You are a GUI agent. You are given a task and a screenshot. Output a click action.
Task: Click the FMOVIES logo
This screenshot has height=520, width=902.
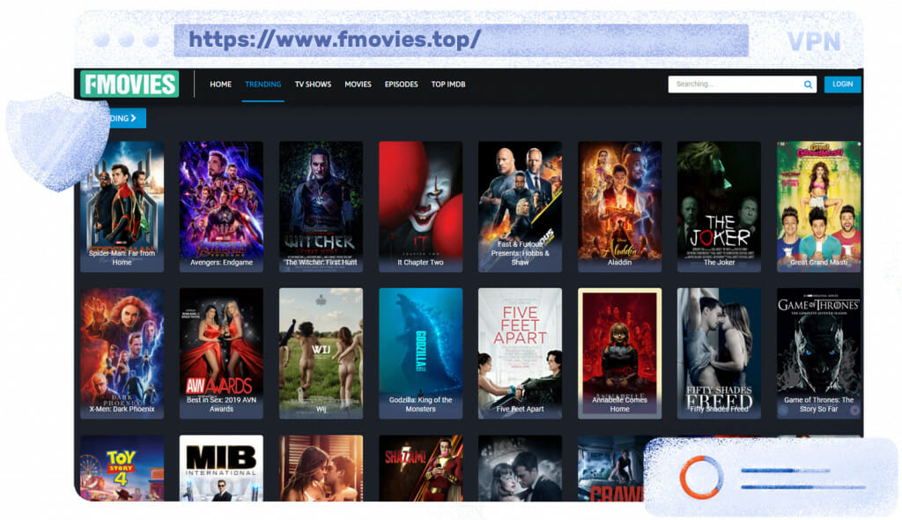pyautogui.click(x=129, y=84)
